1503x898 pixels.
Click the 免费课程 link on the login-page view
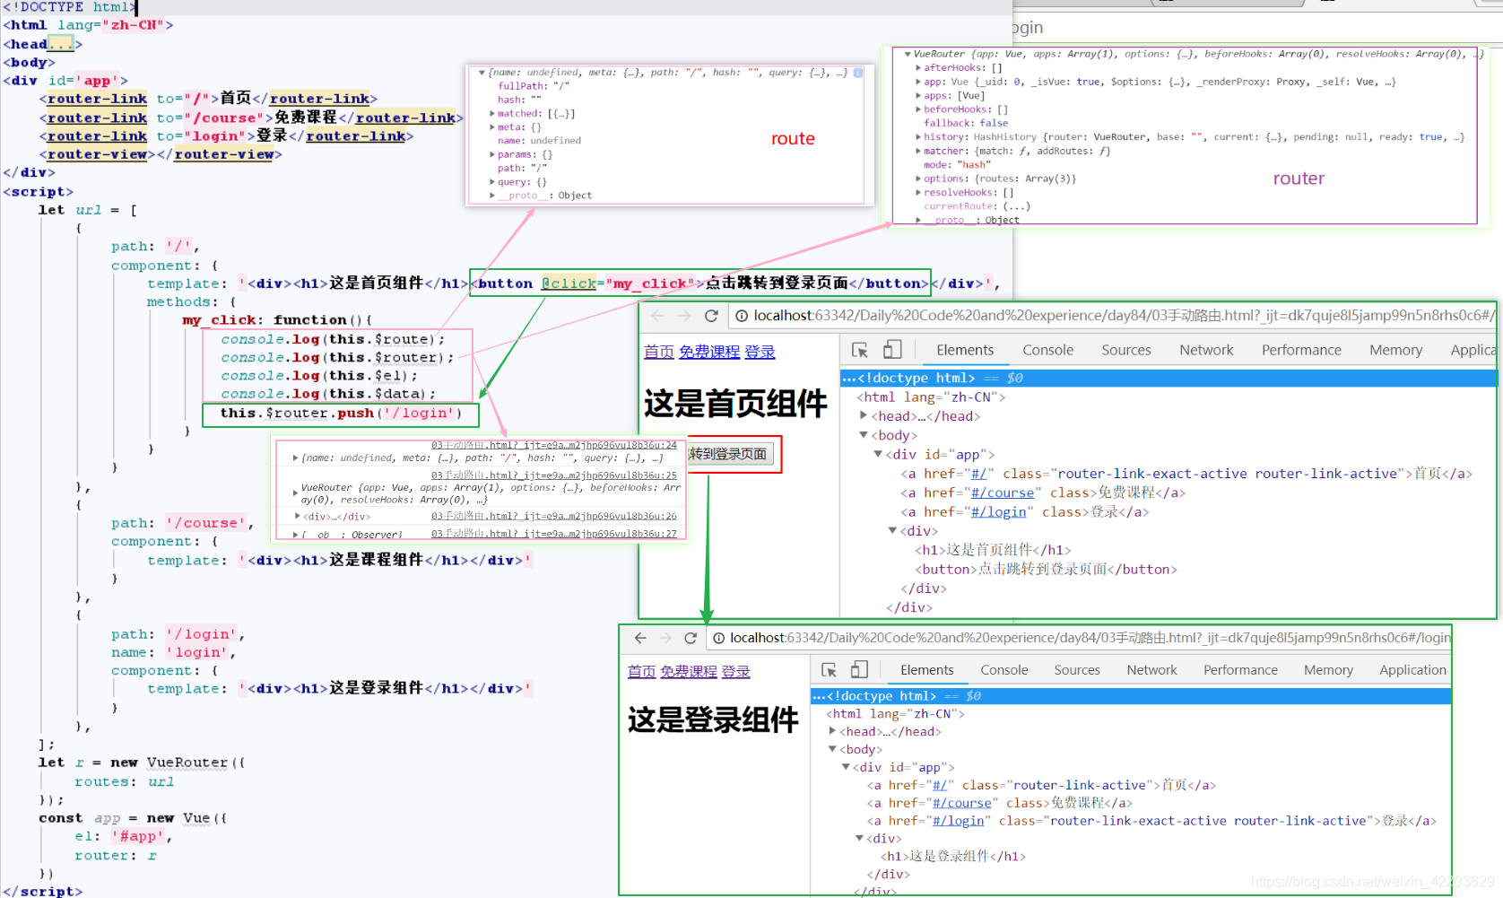pyautogui.click(x=689, y=672)
